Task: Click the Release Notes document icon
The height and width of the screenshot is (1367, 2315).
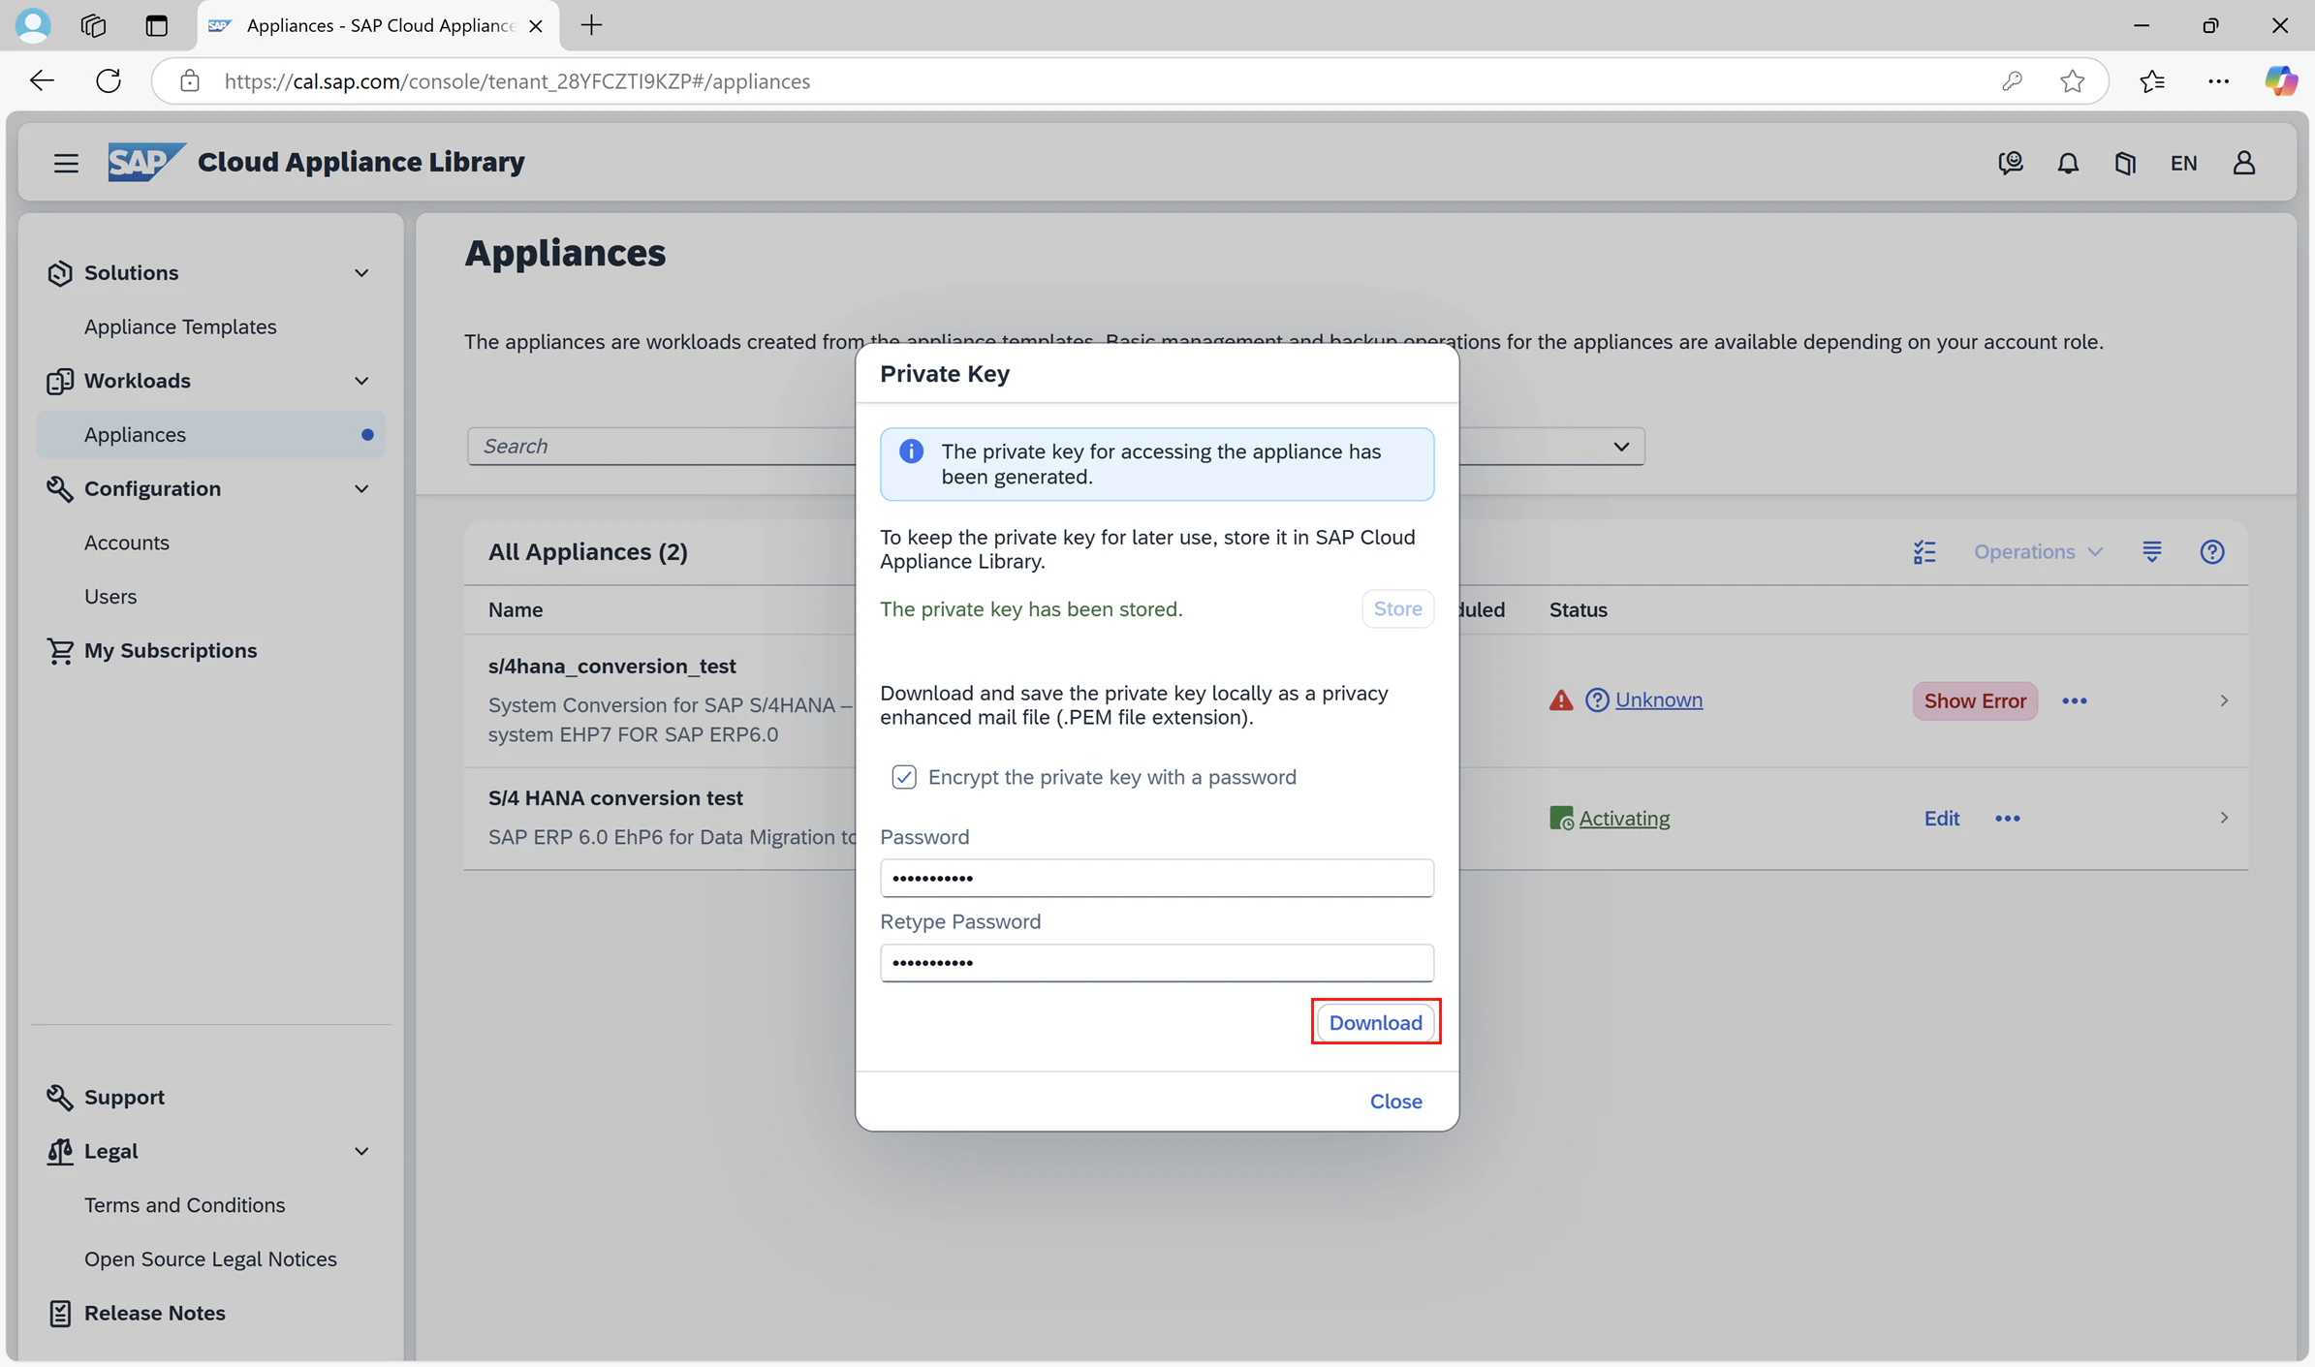Action: (x=60, y=1313)
